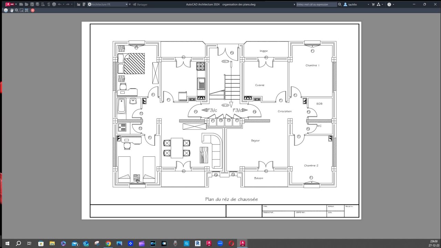The height and width of the screenshot is (248, 441).
Task: Click the 'Chambre 2' room label
Action: tap(311, 166)
